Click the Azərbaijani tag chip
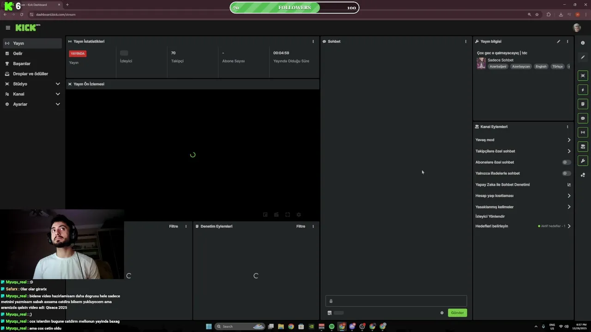 (498, 66)
